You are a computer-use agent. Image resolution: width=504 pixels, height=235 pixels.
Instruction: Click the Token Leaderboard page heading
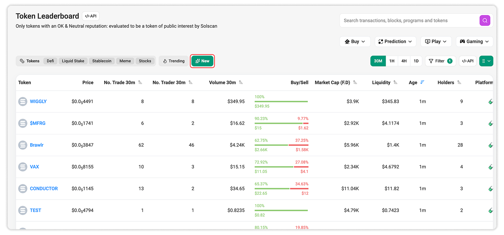(47, 16)
